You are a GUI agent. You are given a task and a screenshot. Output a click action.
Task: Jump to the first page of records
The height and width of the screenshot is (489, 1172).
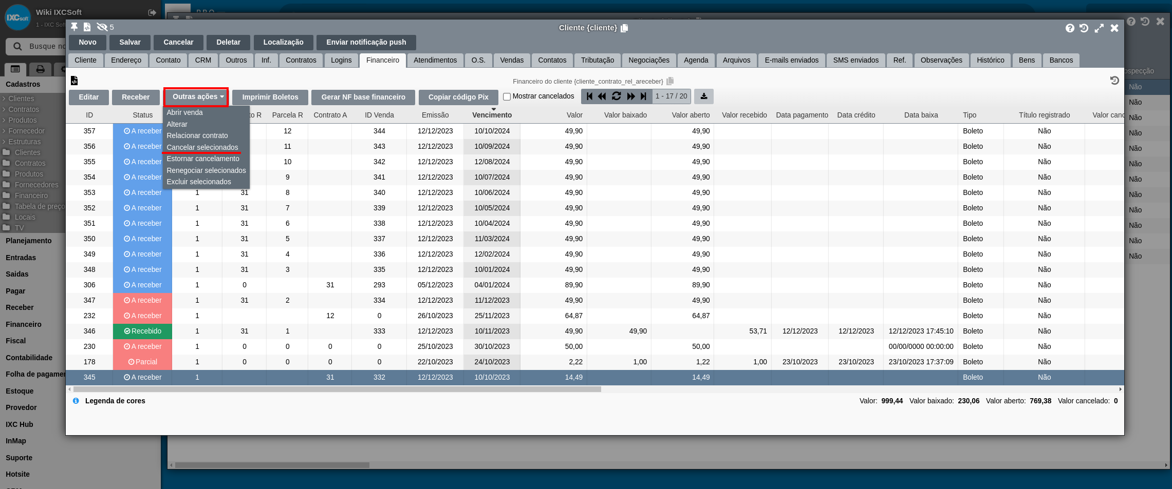[589, 96]
